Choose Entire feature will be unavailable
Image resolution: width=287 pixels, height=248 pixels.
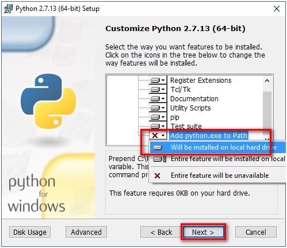(x=217, y=175)
